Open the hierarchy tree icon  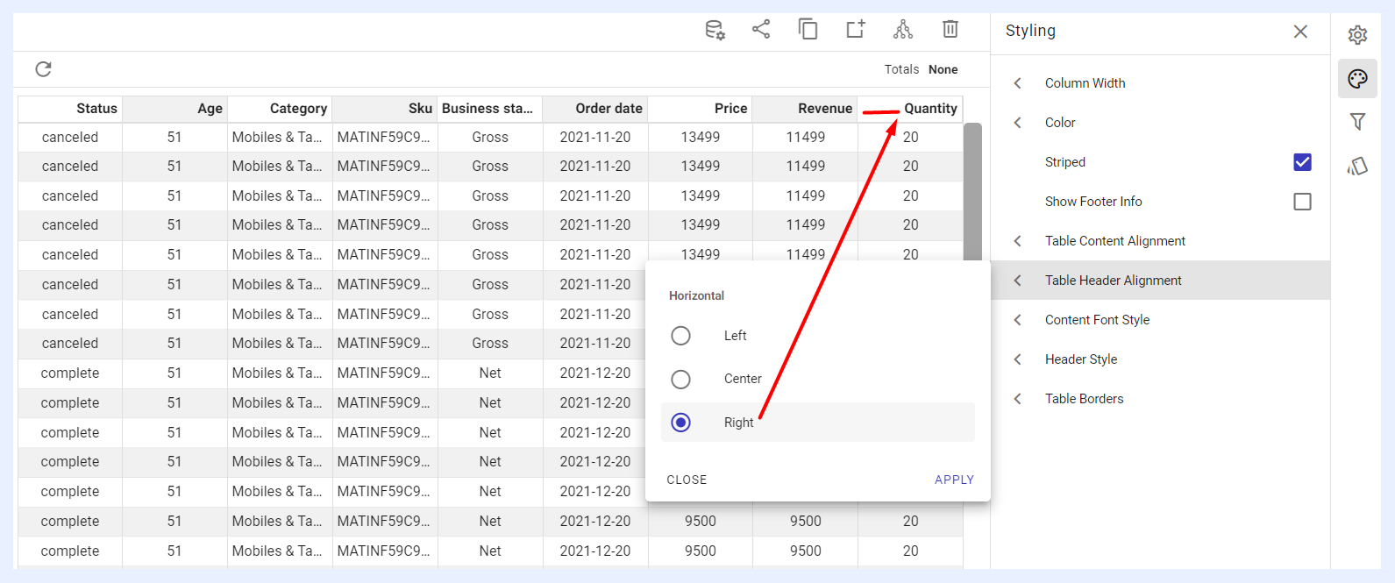[903, 29]
